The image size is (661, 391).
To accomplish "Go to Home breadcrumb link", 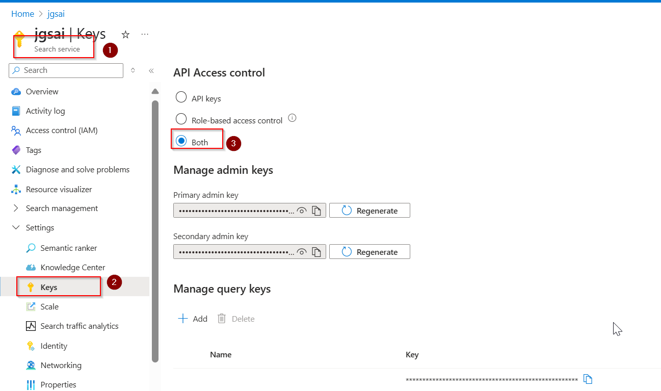I will 22,14.
